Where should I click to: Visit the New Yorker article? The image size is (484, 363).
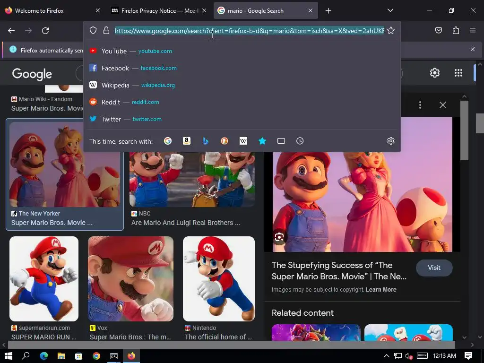434,268
